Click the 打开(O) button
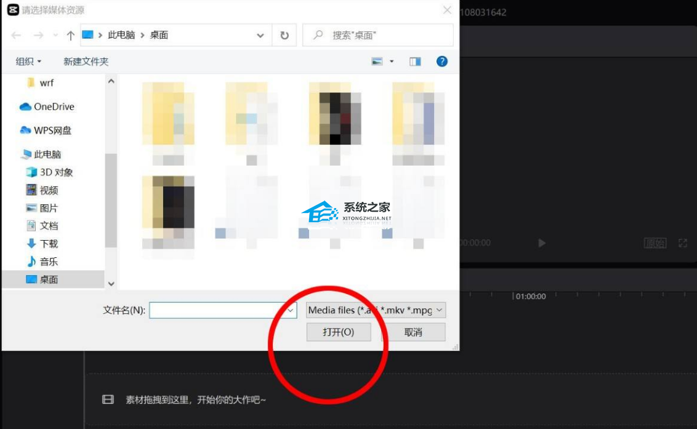The width and height of the screenshot is (697, 429). click(339, 332)
